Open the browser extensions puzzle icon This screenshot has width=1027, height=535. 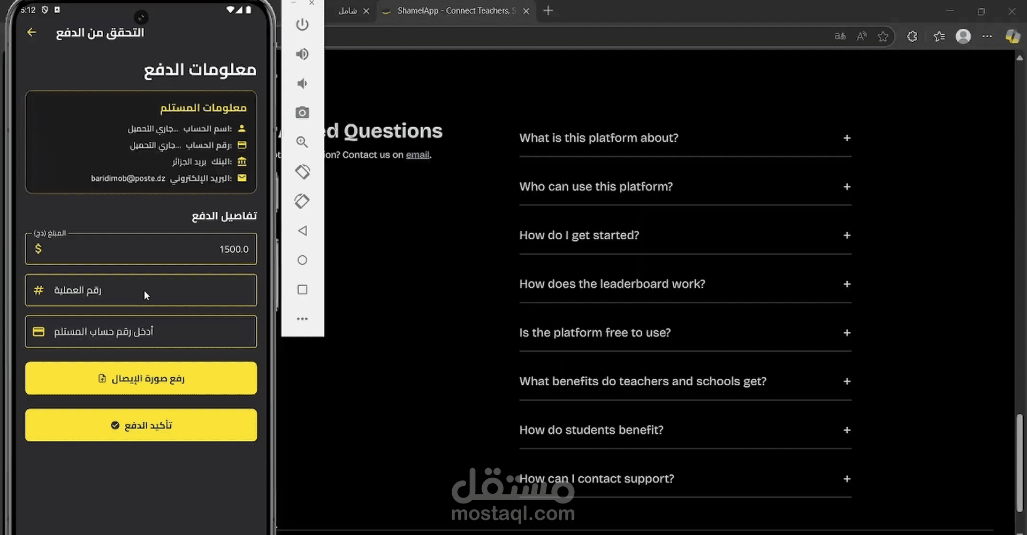pyautogui.click(x=912, y=36)
